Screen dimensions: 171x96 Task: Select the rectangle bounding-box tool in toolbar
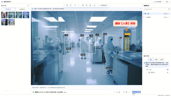pos(67,5)
